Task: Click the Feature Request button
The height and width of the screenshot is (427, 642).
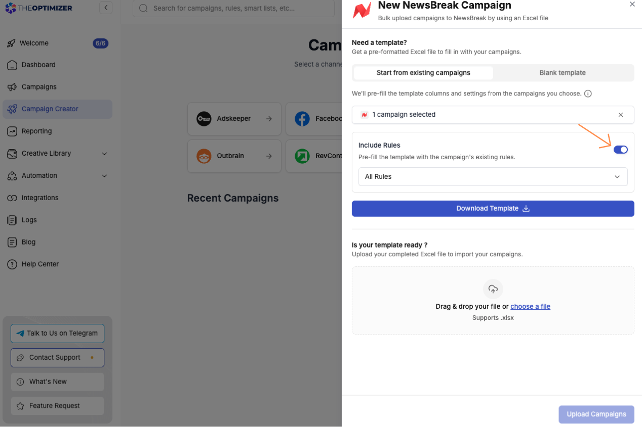Action: click(x=57, y=406)
